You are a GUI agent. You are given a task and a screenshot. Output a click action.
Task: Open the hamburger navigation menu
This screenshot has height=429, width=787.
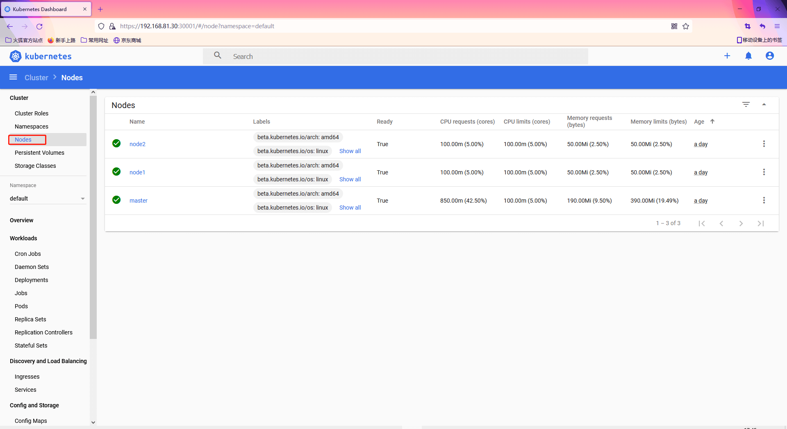click(13, 77)
